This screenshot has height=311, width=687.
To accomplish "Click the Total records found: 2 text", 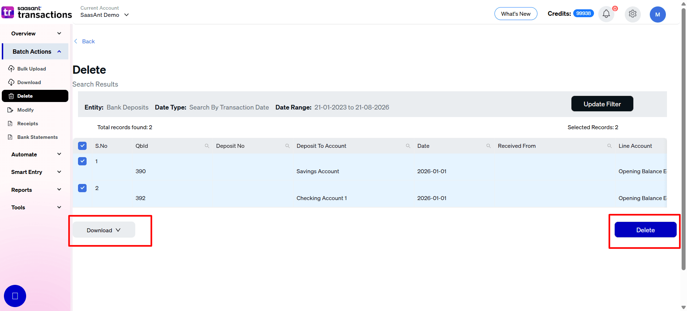I will coord(125,127).
